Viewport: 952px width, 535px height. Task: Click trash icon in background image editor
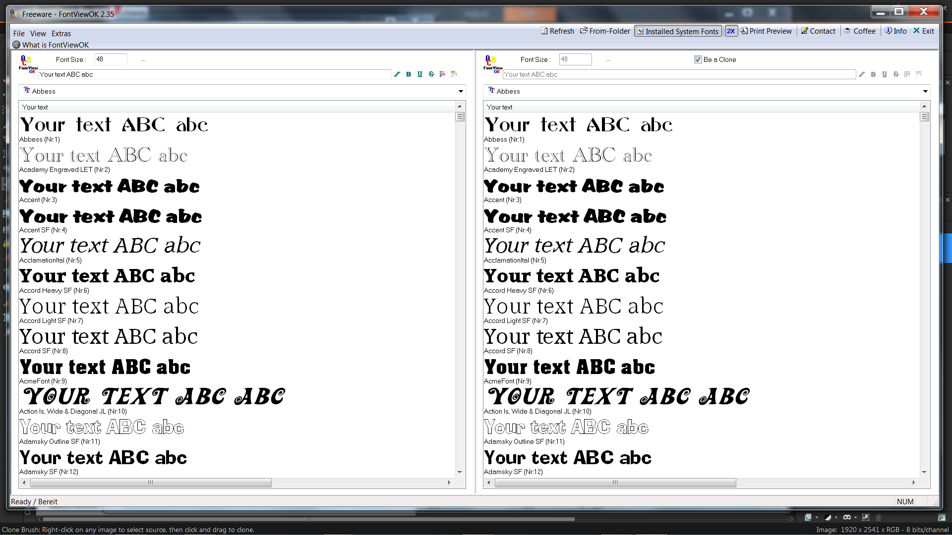(x=879, y=518)
